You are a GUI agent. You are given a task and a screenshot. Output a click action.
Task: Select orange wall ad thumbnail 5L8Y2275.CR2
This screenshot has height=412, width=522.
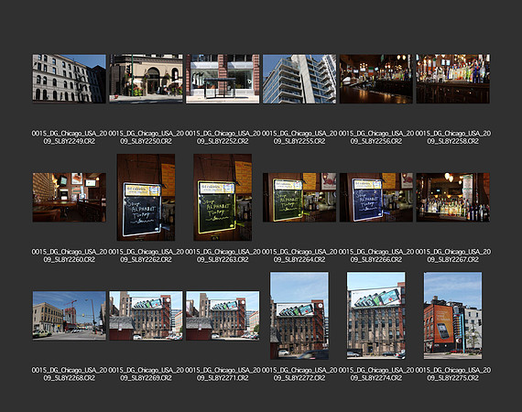pyautogui.click(x=453, y=316)
